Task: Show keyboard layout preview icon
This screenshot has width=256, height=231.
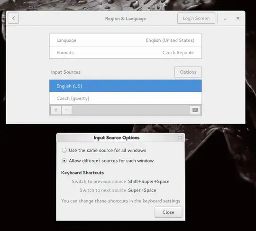Action: (x=195, y=110)
